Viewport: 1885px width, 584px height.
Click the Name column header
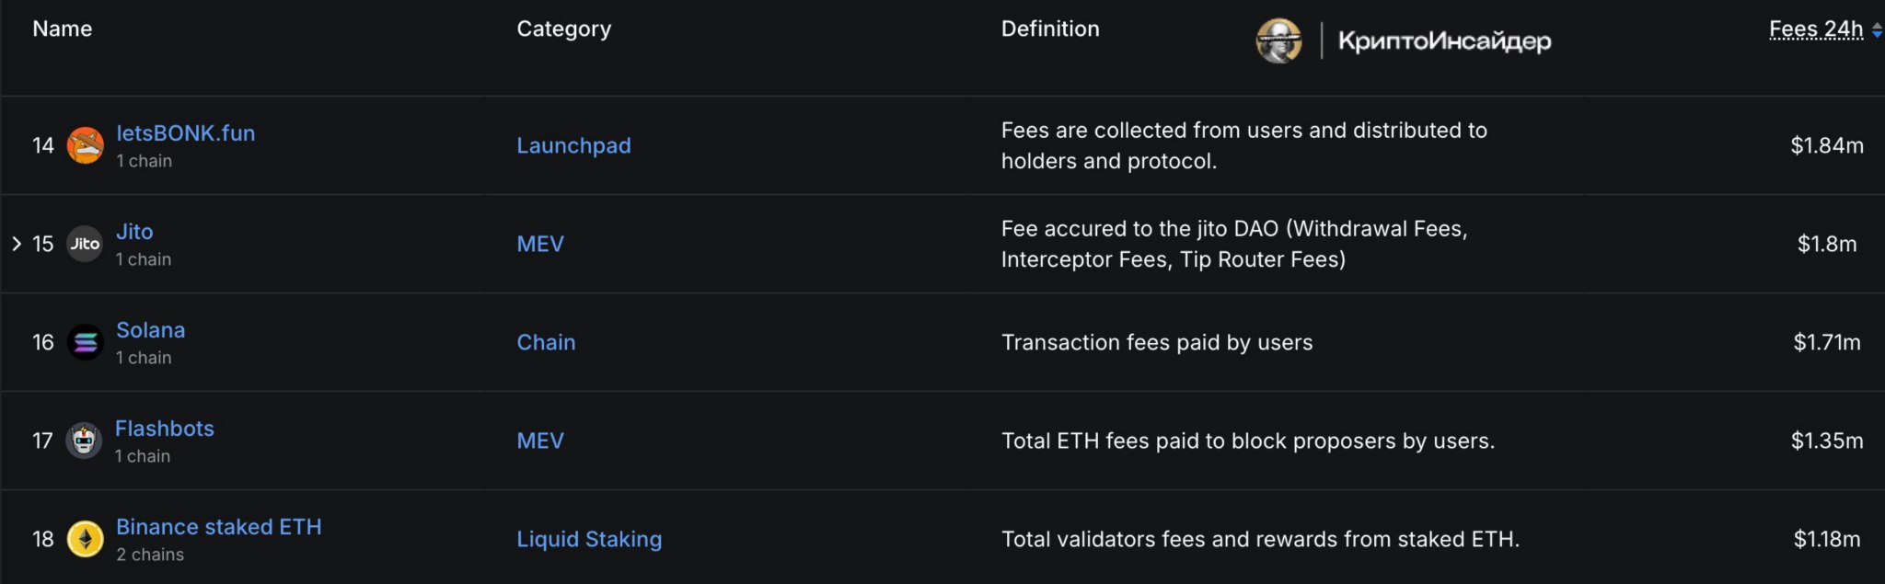[x=63, y=29]
